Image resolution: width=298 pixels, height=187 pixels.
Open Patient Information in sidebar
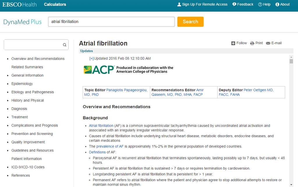click(26, 159)
